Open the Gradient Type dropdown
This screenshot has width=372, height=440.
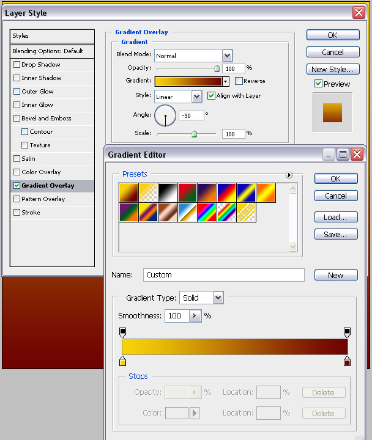tap(218, 298)
